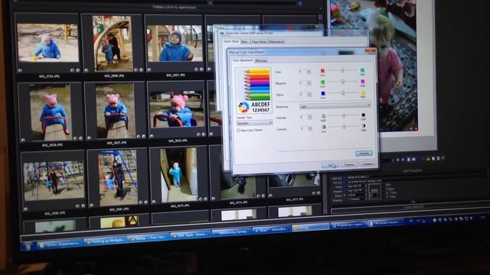Click the yellow High icon on Yellow row

(x=363, y=93)
